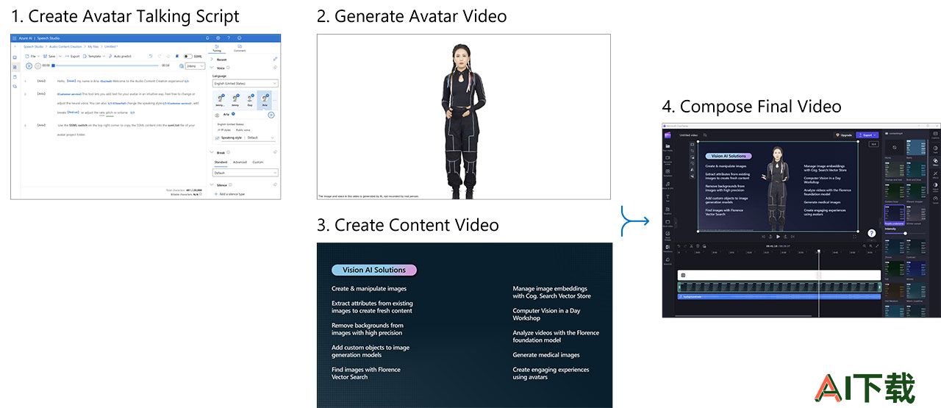Open the Template dropdown
The image size is (941, 408).
94,56
